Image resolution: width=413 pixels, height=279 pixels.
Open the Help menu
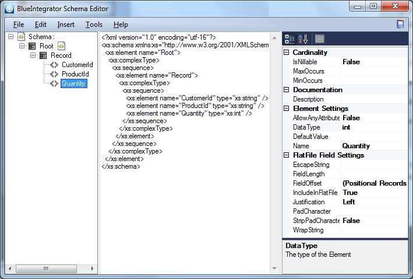click(x=121, y=25)
